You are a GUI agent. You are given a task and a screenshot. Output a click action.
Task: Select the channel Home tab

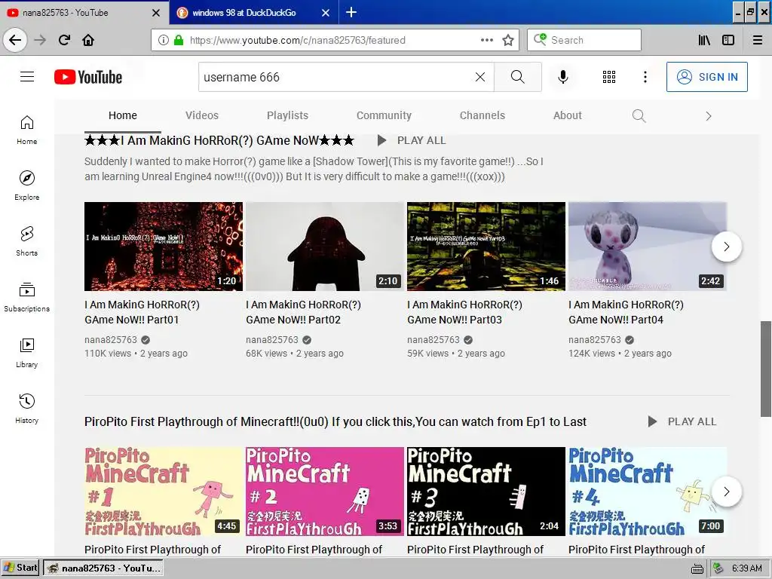[123, 115]
